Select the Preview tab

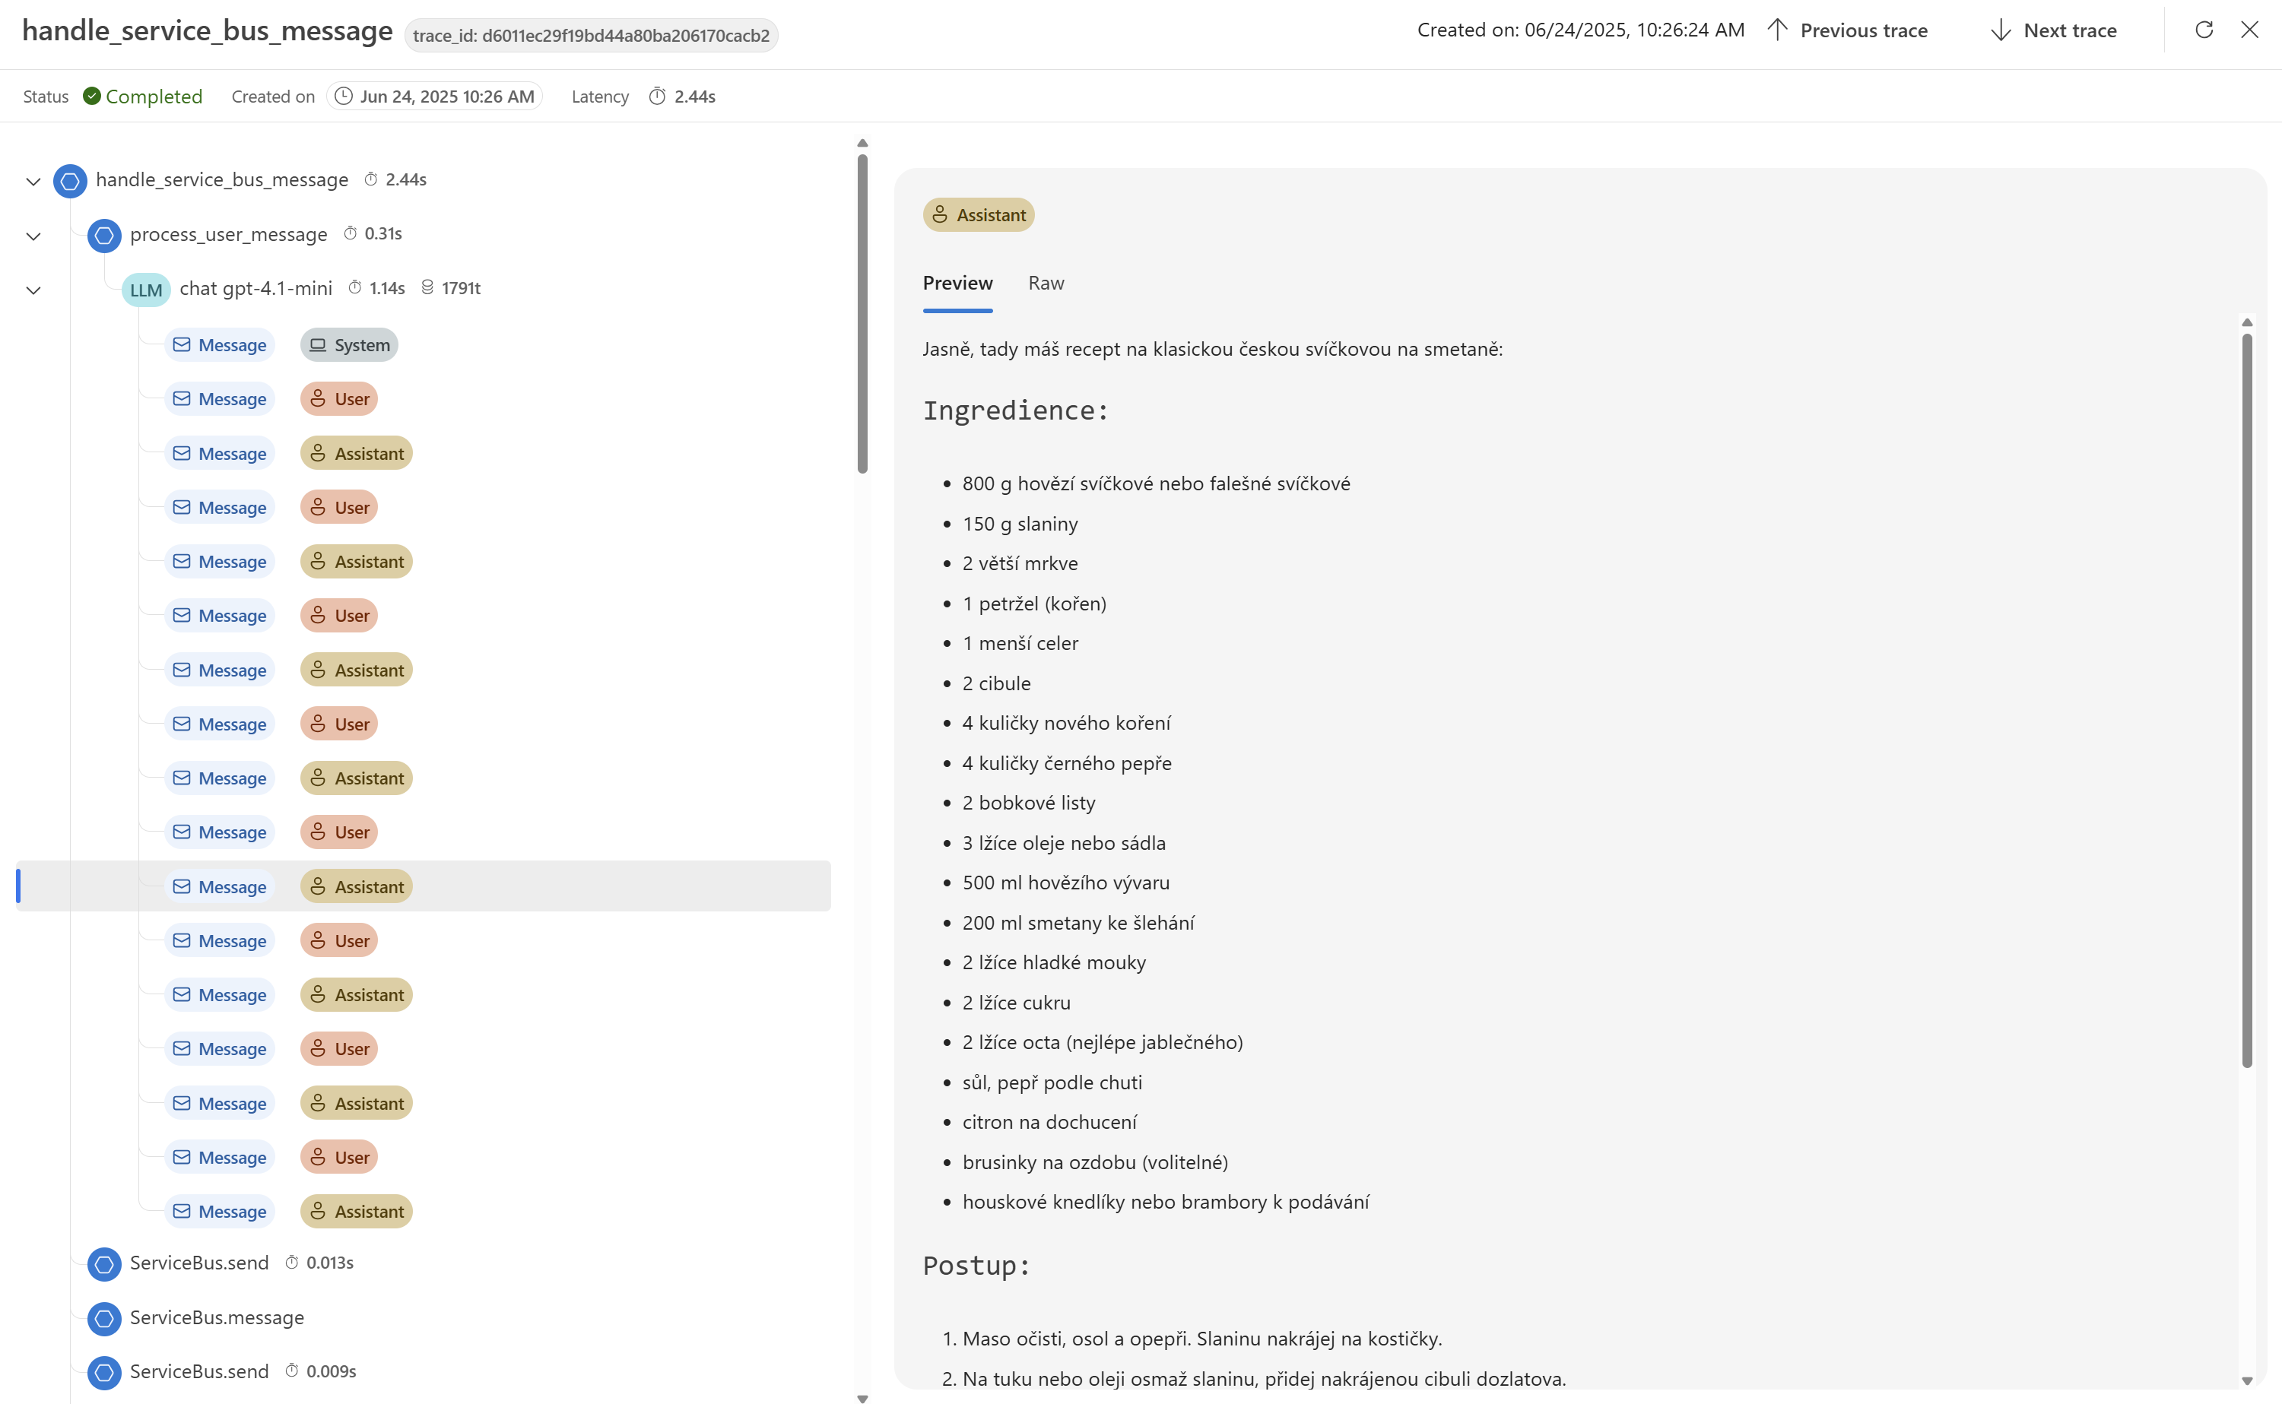[x=957, y=284]
